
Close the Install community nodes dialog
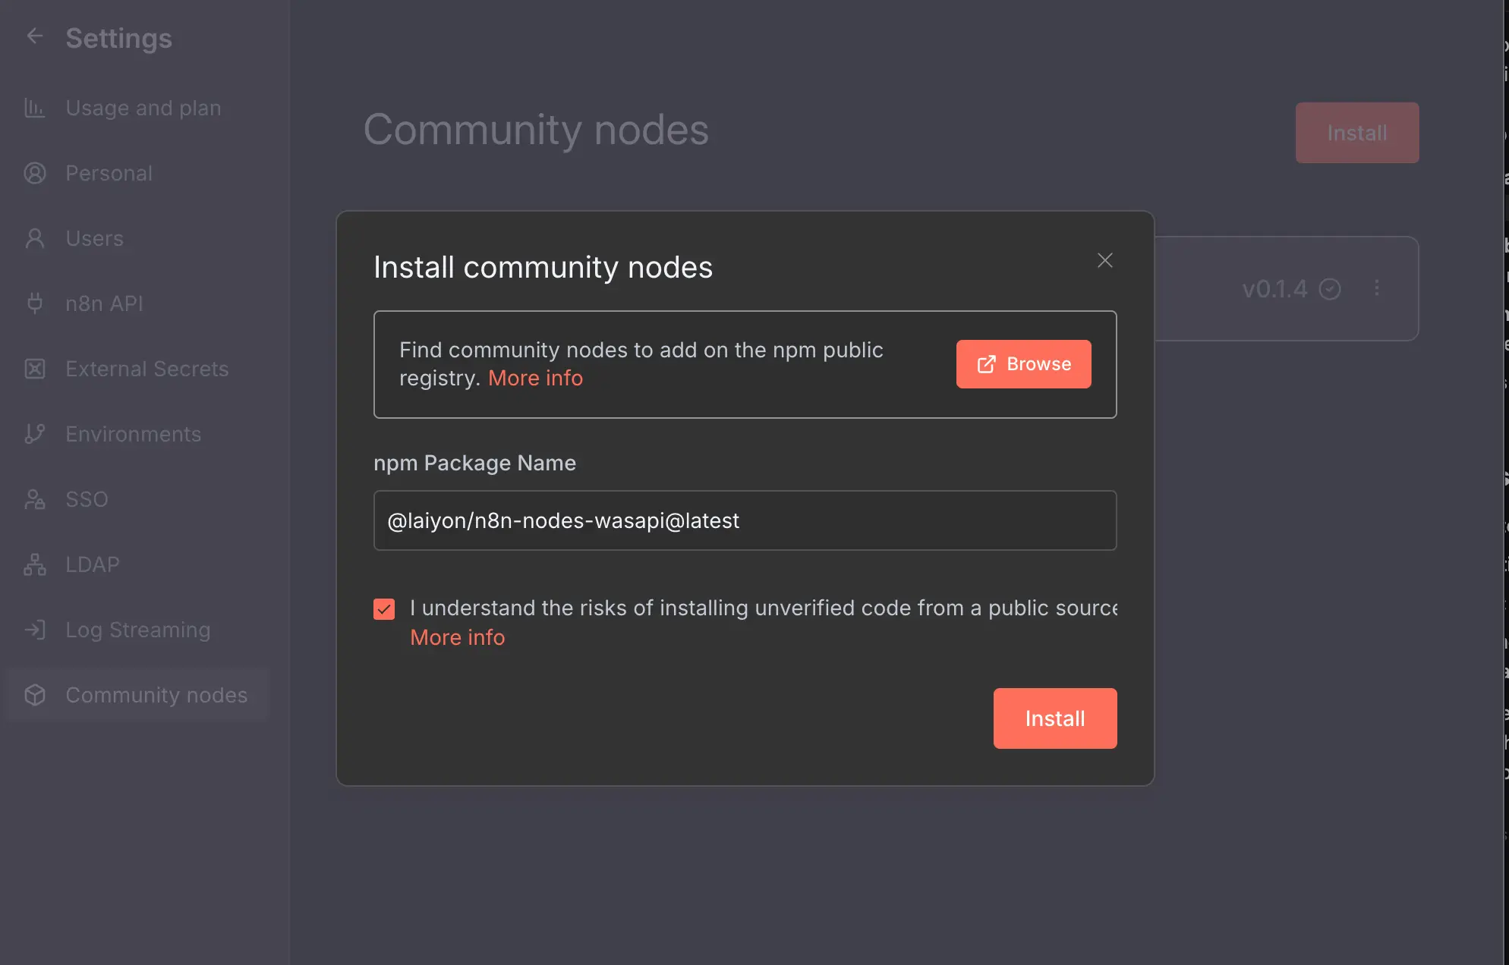coord(1105,260)
